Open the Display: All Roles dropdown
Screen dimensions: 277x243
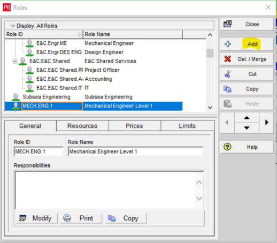[12, 26]
